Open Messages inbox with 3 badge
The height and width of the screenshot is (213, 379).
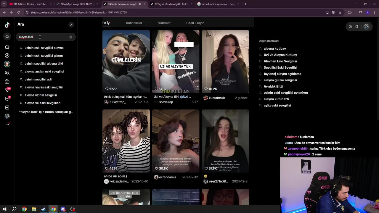click(7, 99)
